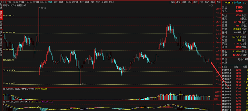Open the 多周期 multi-period view

click(x=105, y=2)
